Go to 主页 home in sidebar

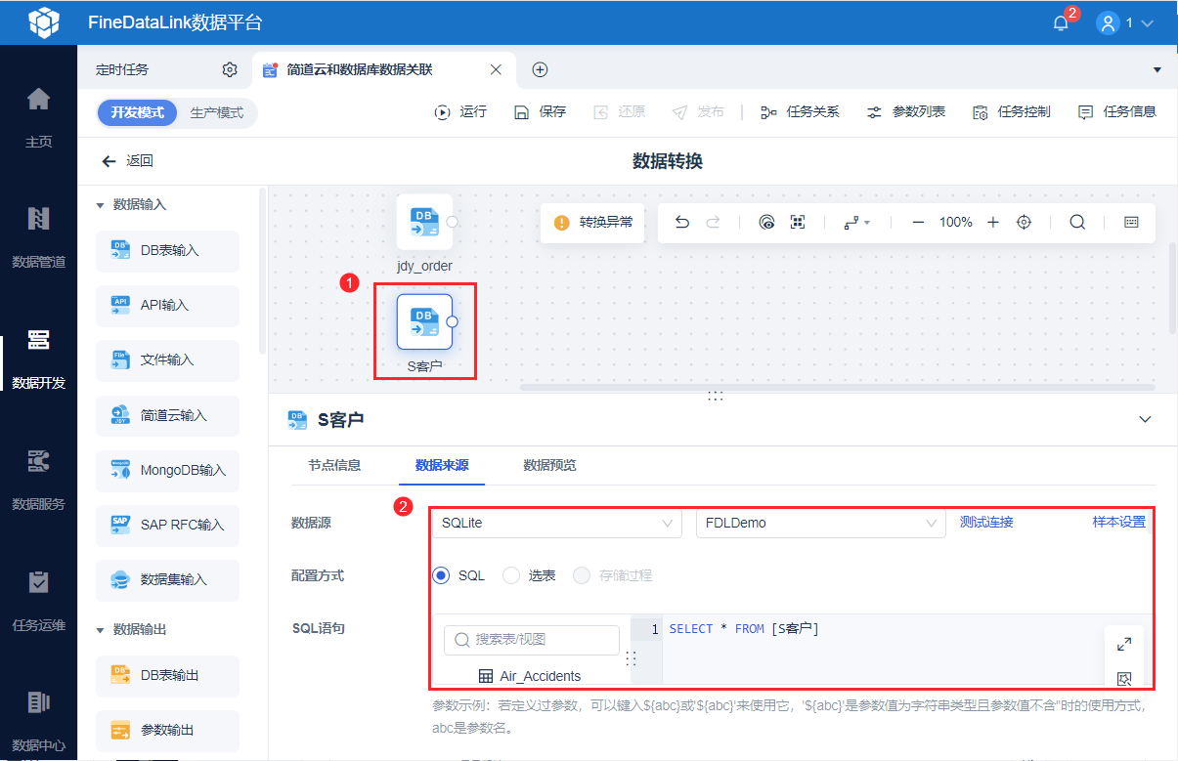click(38, 116)
